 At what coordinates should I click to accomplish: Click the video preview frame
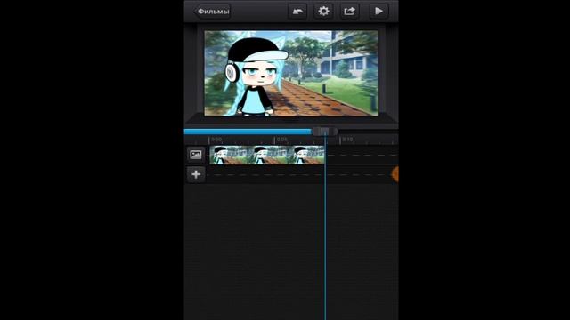coord(291,73)
